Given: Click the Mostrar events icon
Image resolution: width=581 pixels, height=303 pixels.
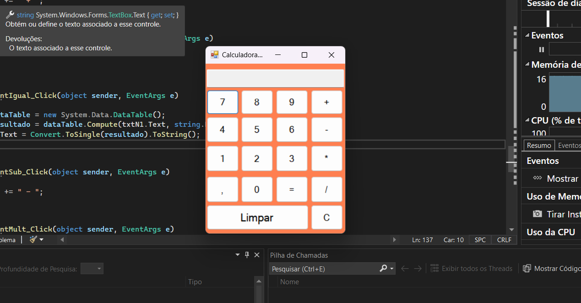Looking at the screenshot, I should tap(538, 178).
